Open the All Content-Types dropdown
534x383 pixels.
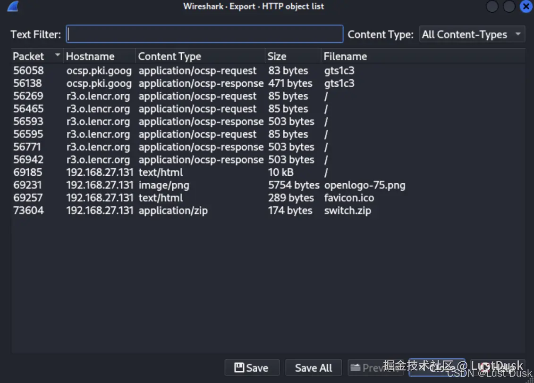click(472, 34)
